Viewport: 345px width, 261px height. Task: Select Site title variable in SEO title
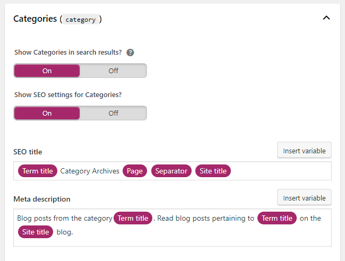[x=213, y=171]
